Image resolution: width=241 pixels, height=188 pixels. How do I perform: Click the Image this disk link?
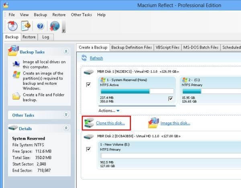175,123
